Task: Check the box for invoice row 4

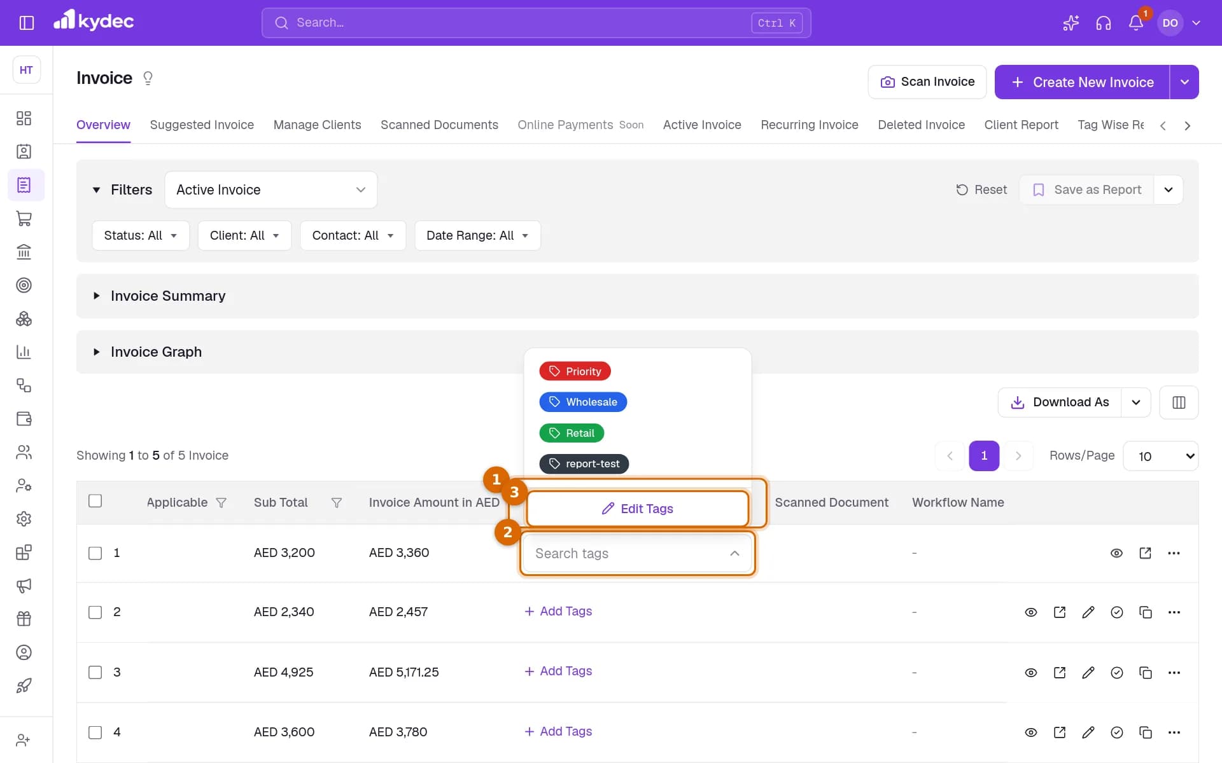Action: 95,732
